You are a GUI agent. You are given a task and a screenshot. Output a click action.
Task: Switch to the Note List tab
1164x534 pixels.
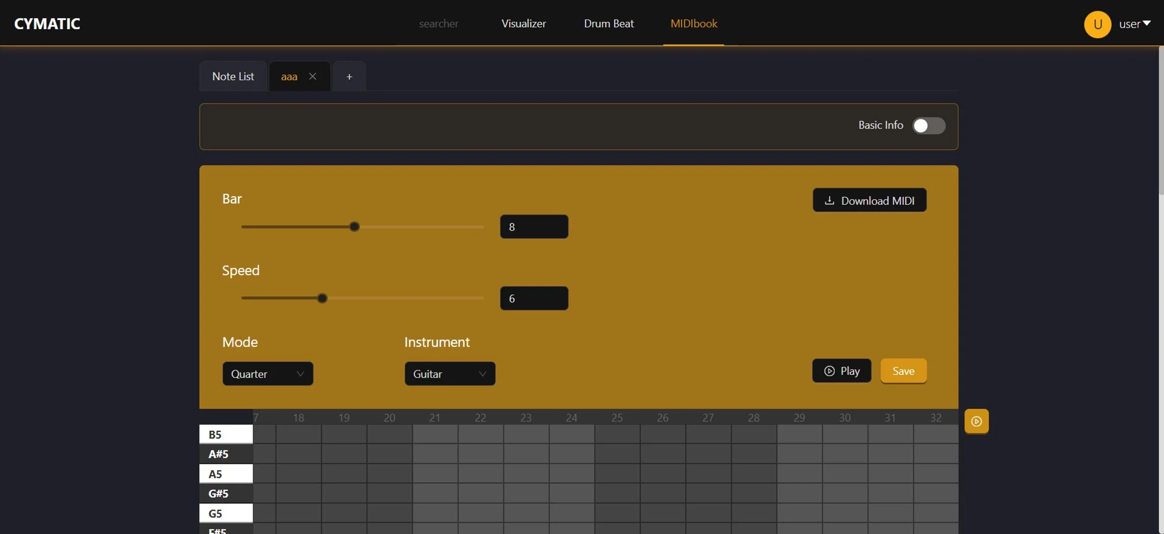[x=233, y=77]
